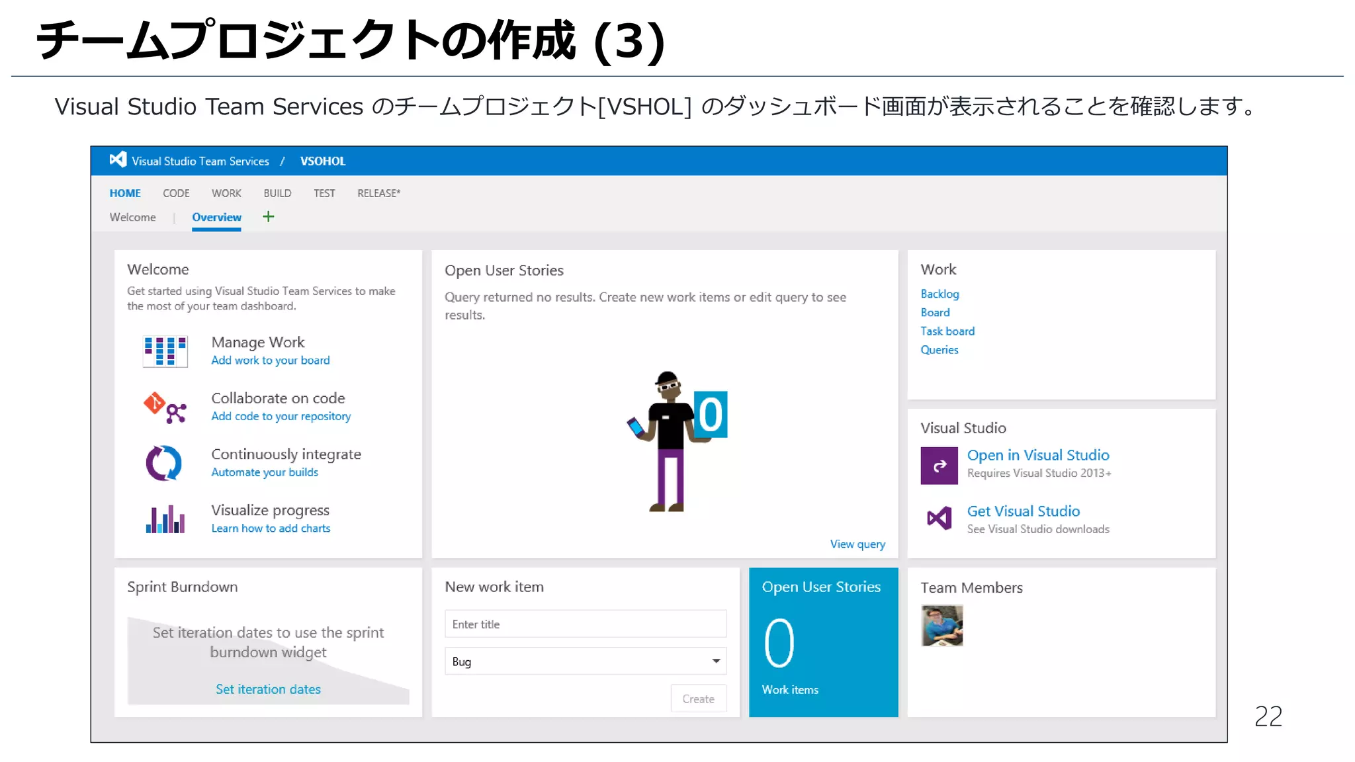The height and width of the screenshot is (762, 1355).
Task: Open the TEST hub
Action: 324,193
